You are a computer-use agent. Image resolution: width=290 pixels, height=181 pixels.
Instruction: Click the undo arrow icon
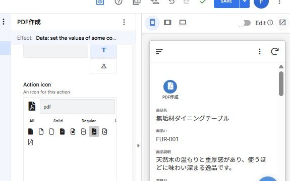[x=171, y=2]
